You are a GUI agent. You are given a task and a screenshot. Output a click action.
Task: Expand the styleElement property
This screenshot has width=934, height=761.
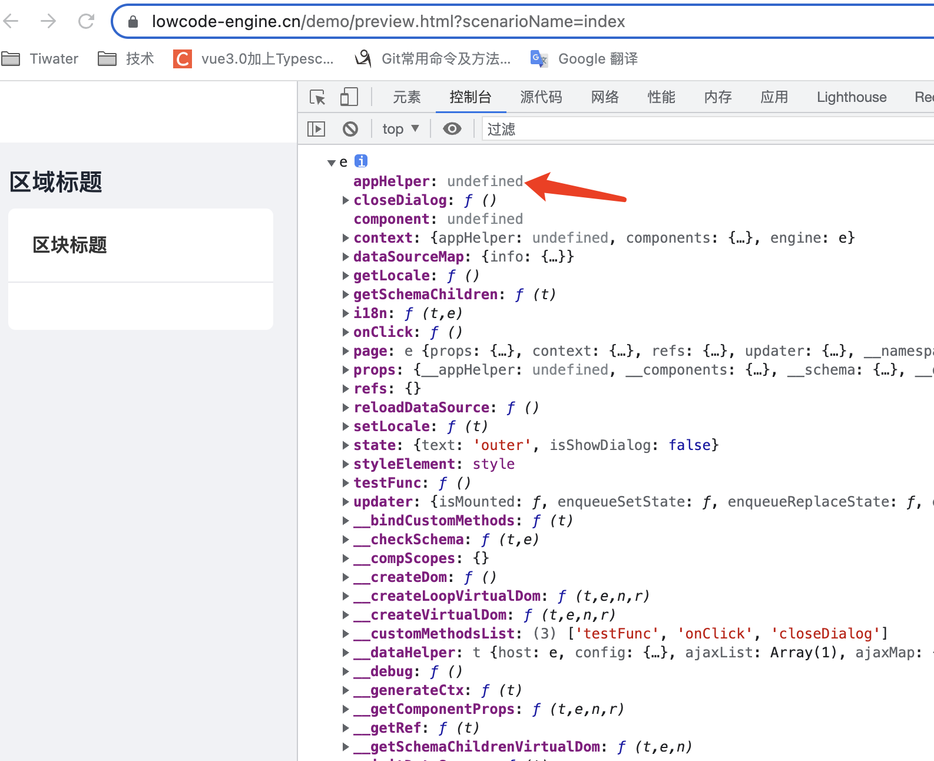[x=346, y=464]
